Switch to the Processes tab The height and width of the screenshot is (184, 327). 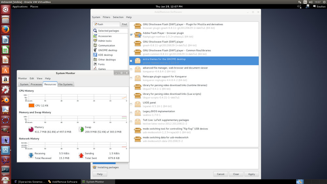point(36,84)
